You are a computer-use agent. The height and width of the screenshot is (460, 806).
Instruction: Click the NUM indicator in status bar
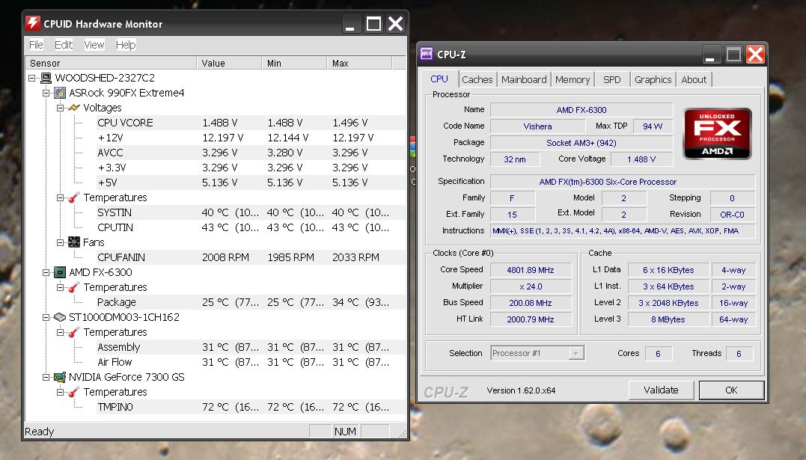tap(345, 432)
